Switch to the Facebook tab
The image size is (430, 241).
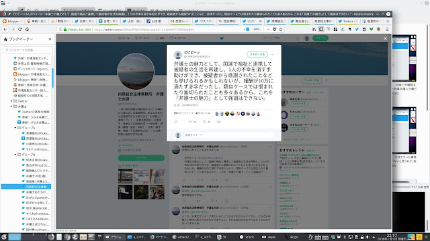coord(156,21)
